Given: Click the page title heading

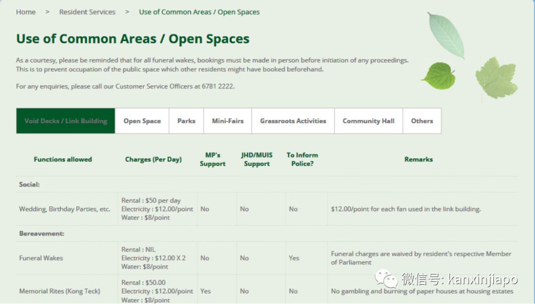Looking at the screenshot, I should pos(133,39).
